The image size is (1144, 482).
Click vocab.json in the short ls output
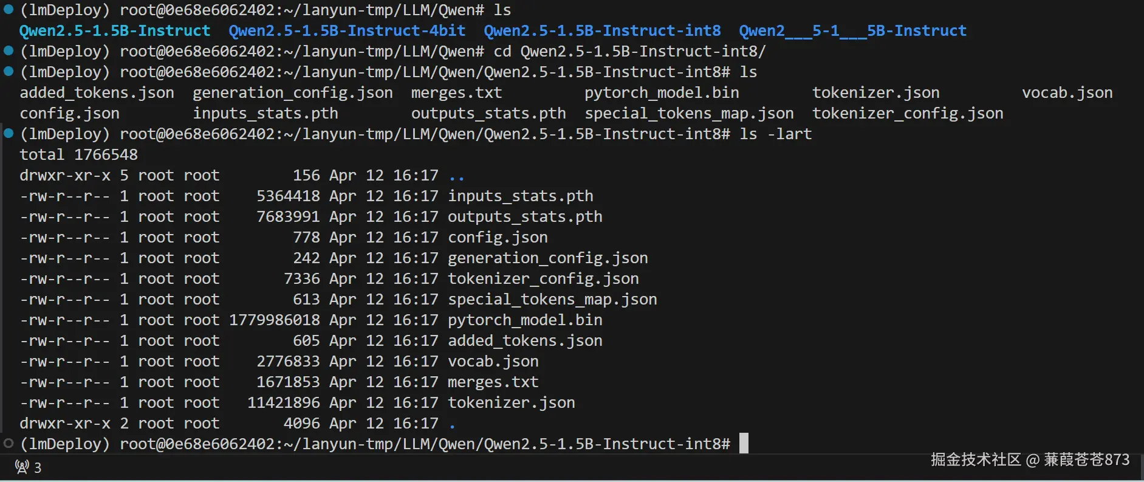point(1067,92)
